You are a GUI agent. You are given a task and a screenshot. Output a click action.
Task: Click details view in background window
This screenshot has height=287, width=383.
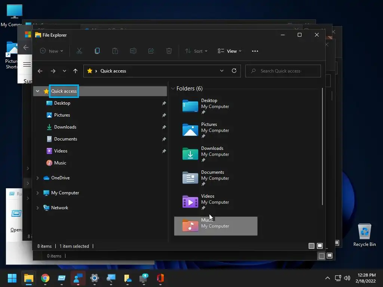(321, 256)
